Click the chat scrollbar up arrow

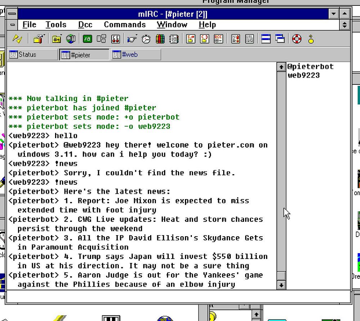coord(281,67)
